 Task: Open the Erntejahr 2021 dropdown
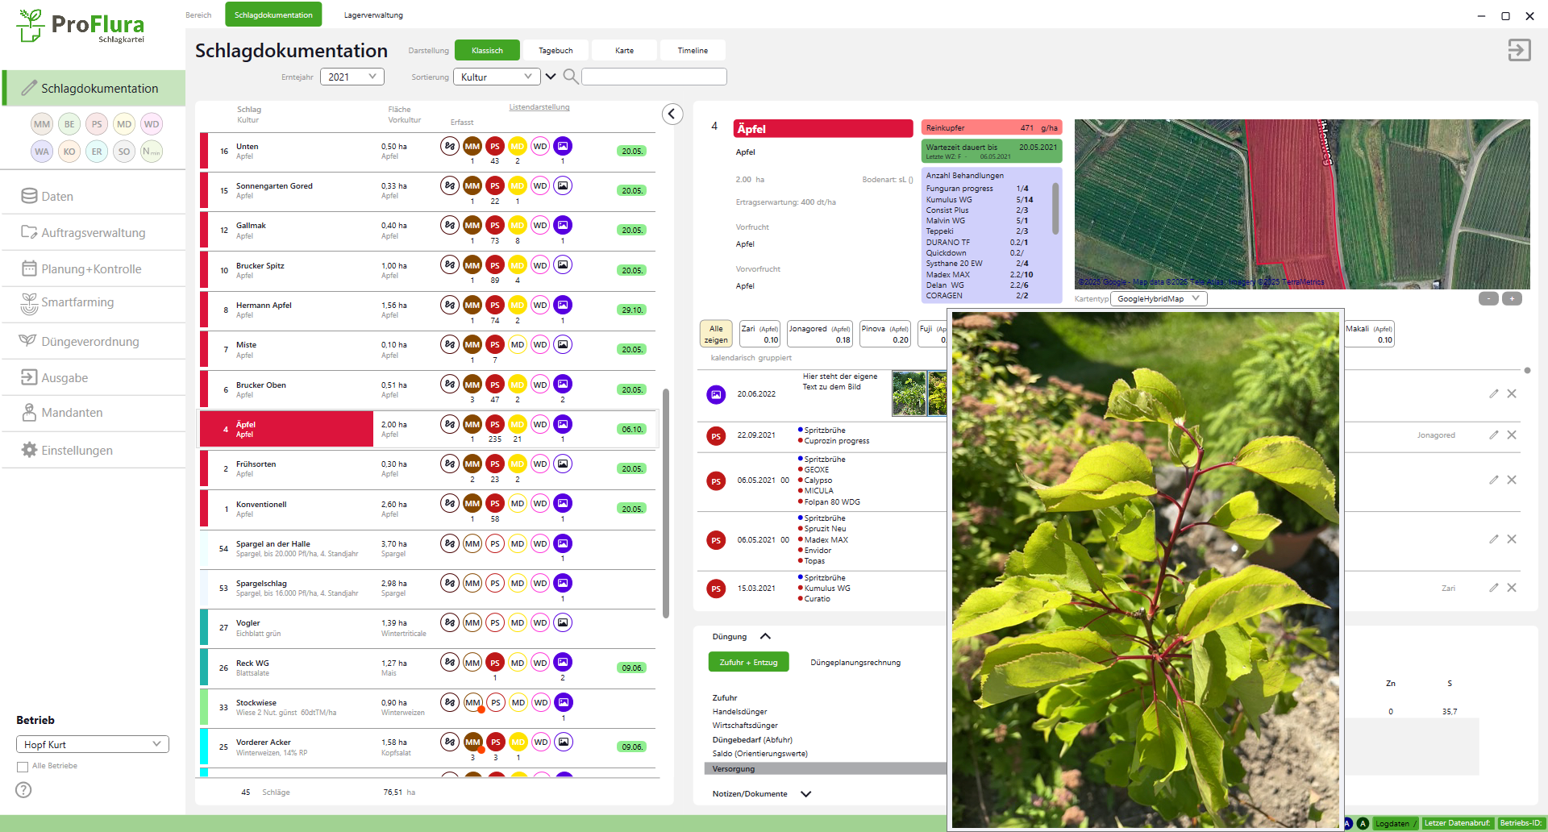pos(352,77)
